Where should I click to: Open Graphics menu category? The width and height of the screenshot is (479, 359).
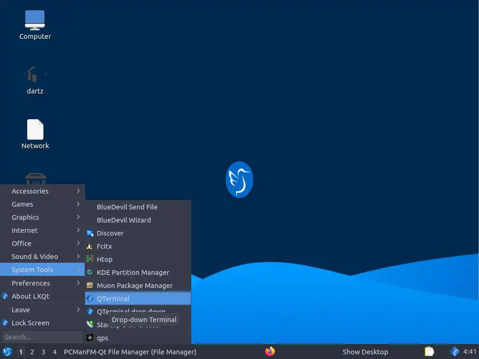click(x=42, y=217)
